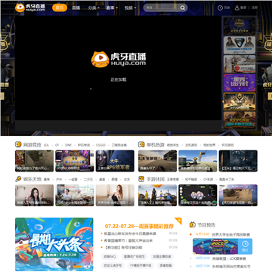This screenshot has width=272, height=272.
Task: Open the 二次元 category link
Action: 88,180
